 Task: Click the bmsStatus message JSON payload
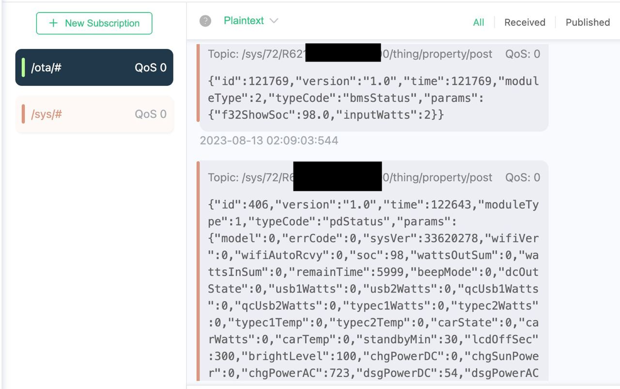pyautogui.click(x=373, y=98)
